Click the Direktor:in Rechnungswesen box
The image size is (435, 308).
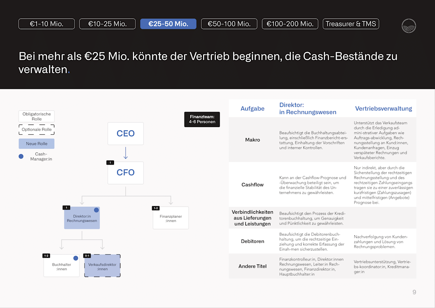82,218
